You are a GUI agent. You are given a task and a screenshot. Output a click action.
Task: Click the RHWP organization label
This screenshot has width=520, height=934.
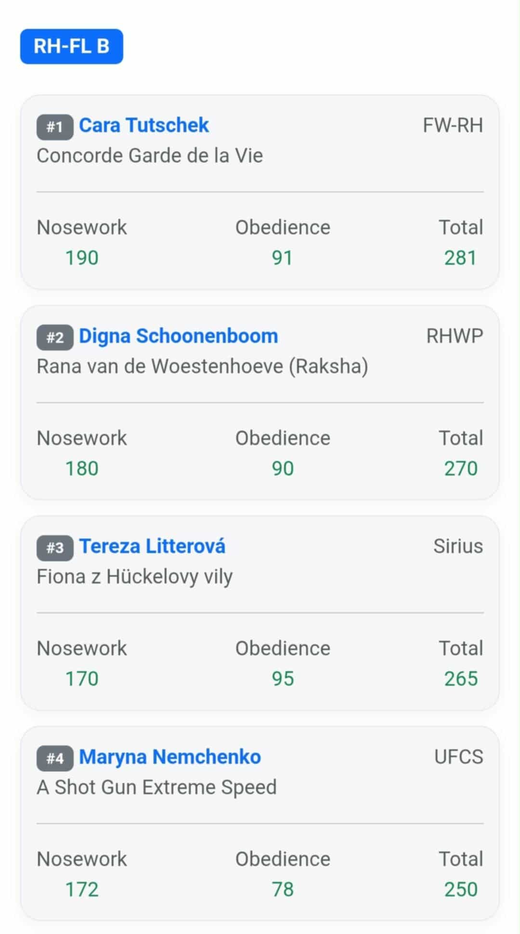click(455, 336)
